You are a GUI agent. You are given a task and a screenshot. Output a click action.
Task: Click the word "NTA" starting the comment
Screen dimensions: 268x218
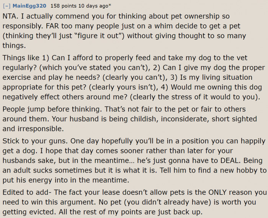(10, 17)
